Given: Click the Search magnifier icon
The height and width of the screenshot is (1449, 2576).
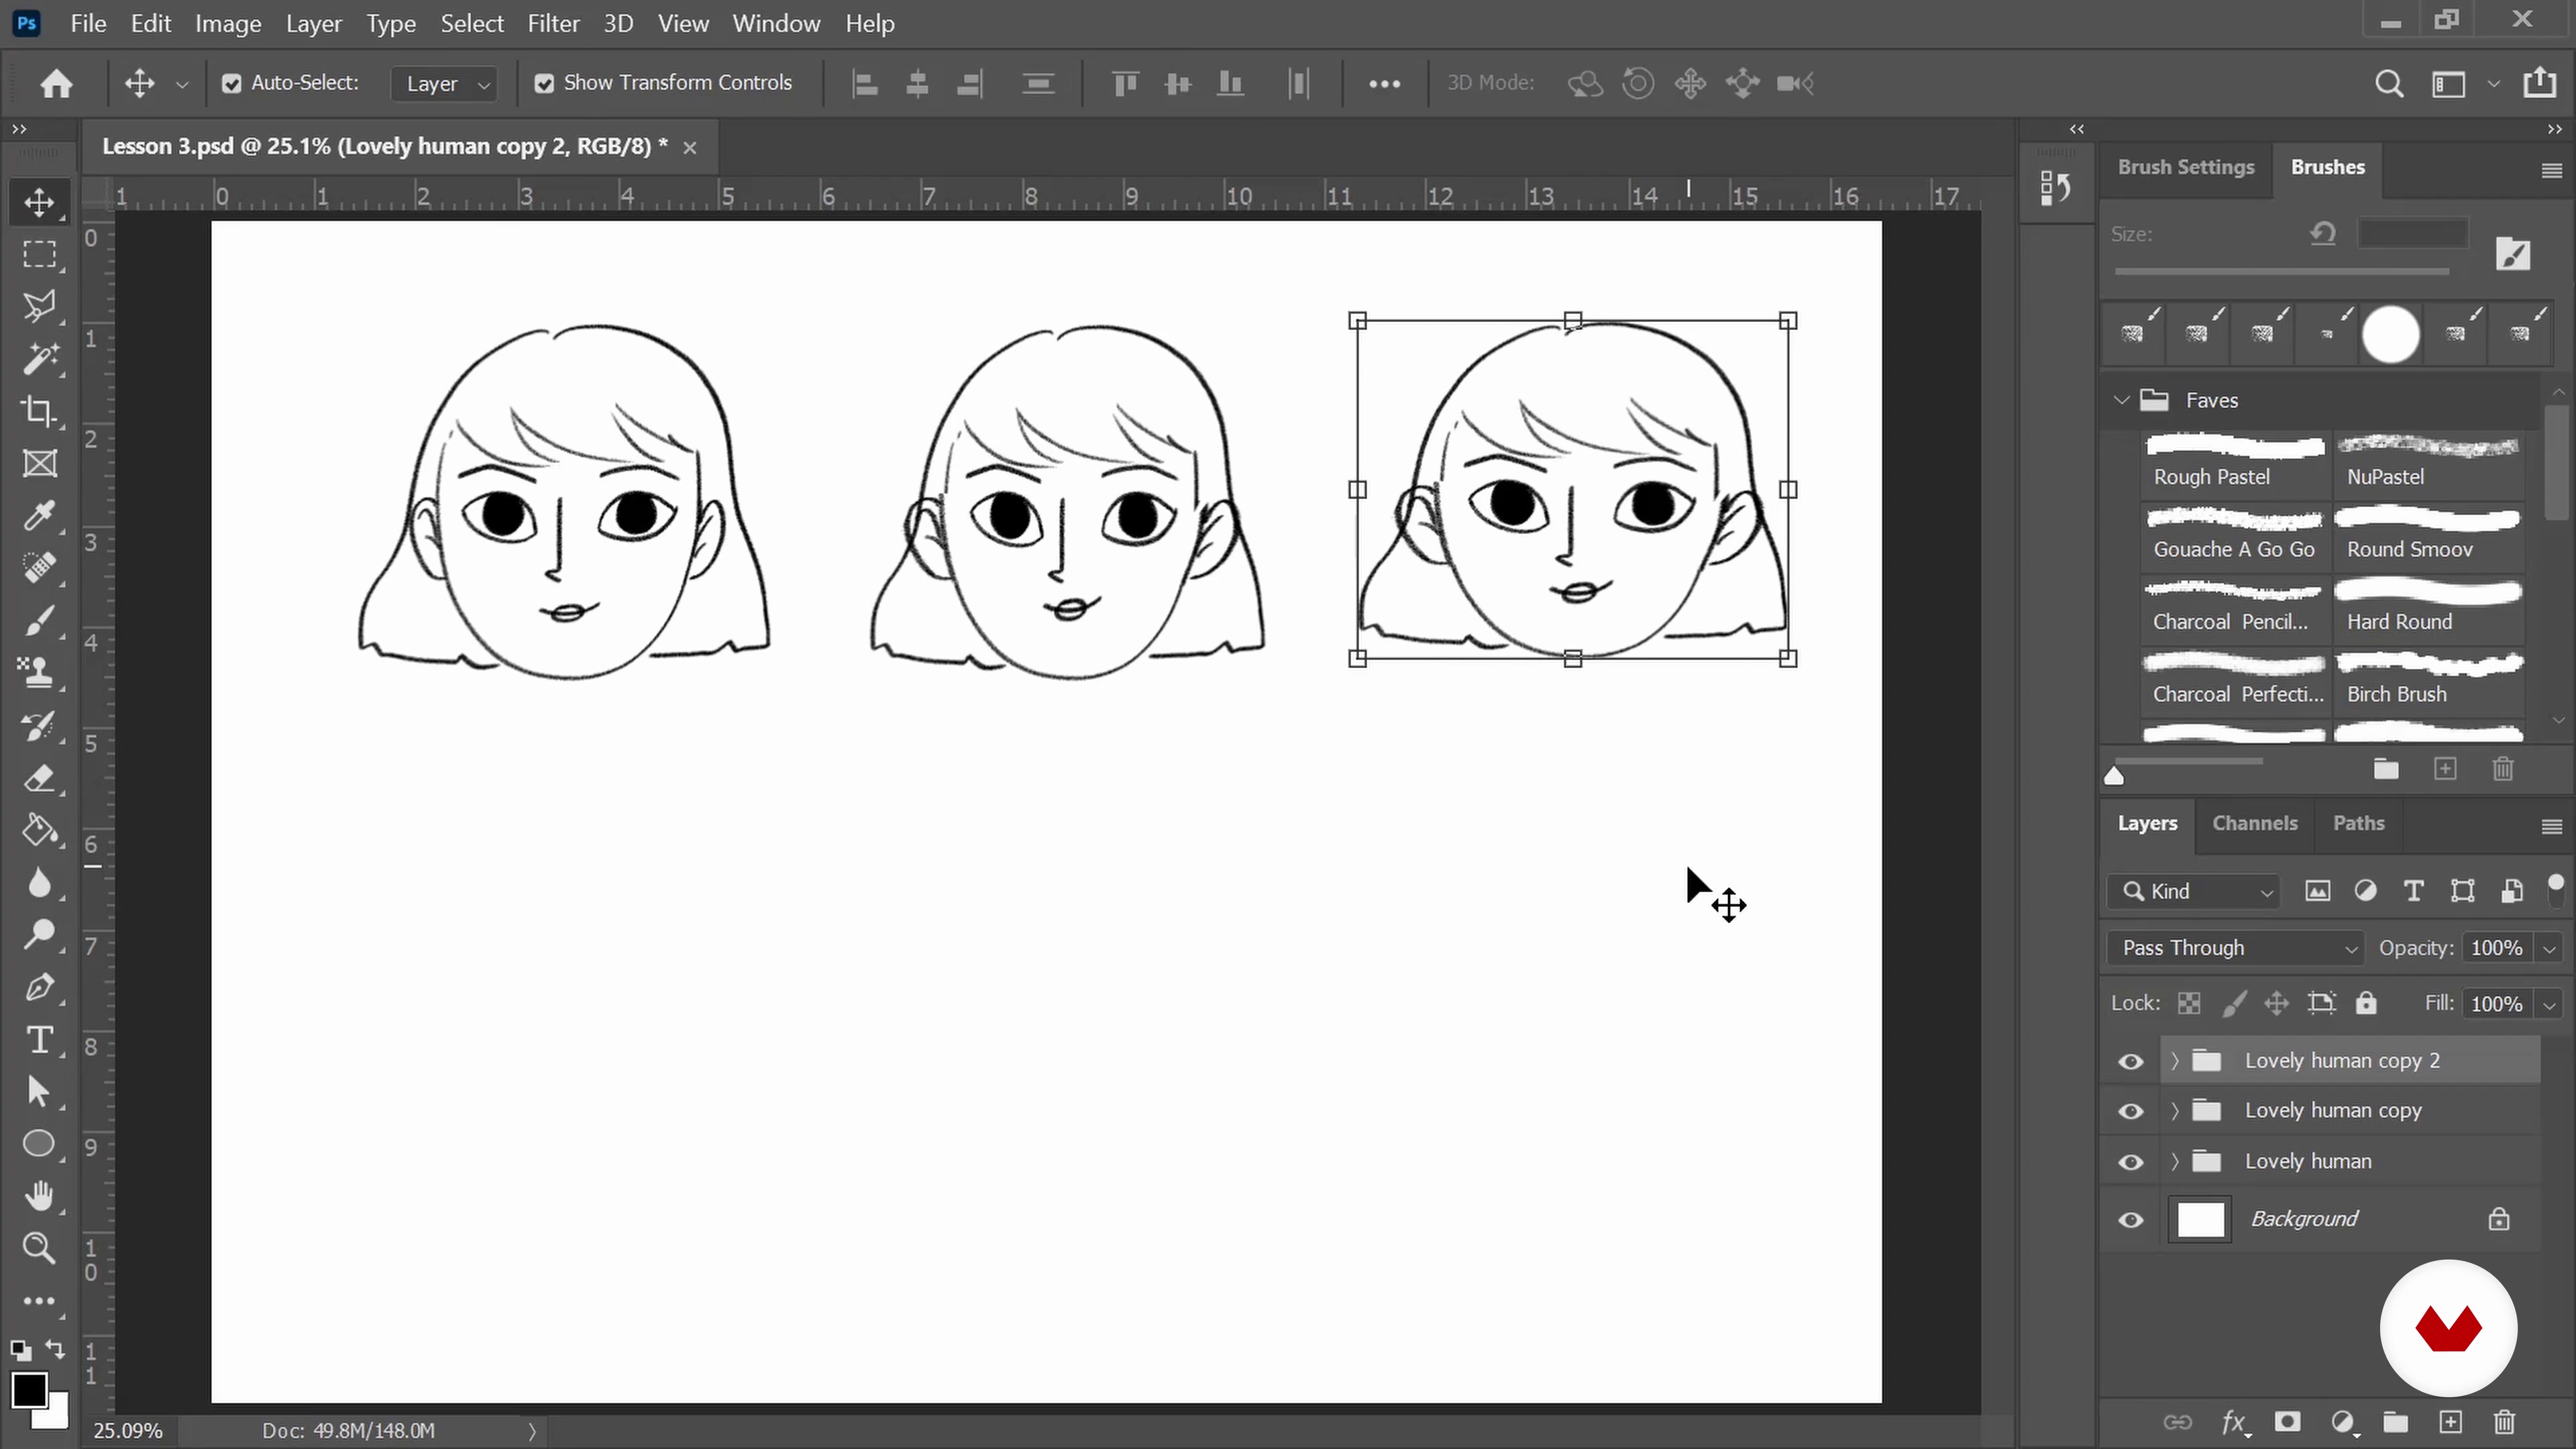Looking at the screenshot, I should (x=2389, y=84).
